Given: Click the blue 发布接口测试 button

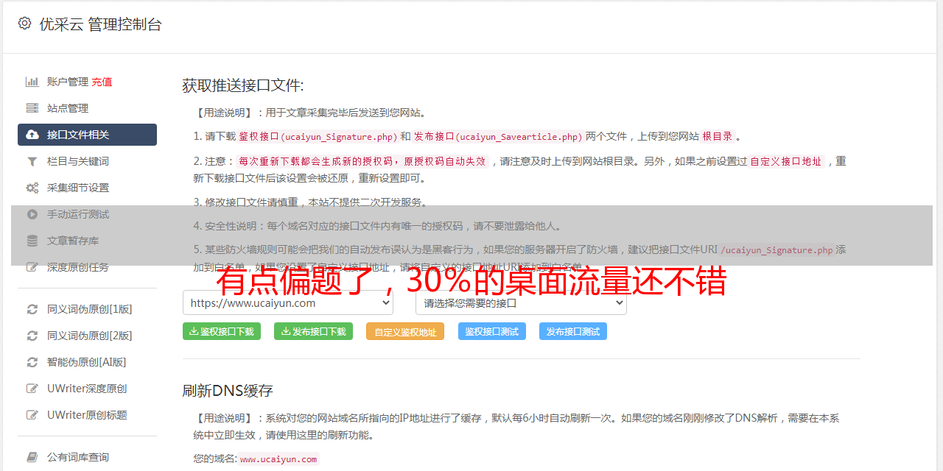Looking at the screenshot, I should pyautogui.click(x=573, y=331).
